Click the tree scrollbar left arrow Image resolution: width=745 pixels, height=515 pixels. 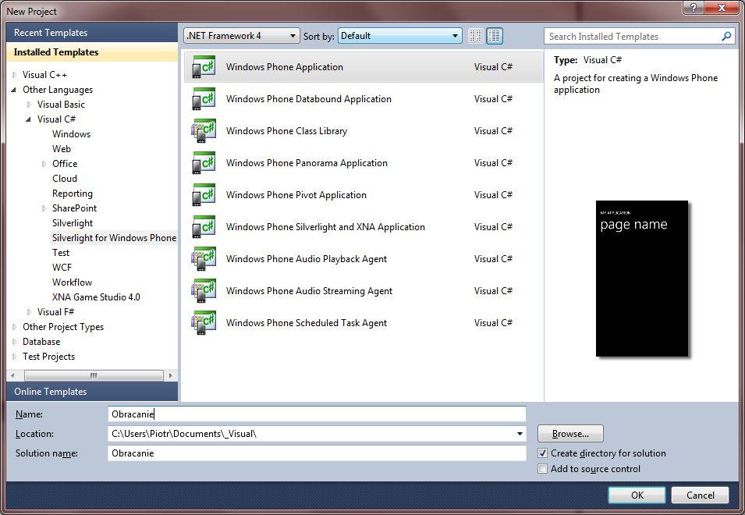(12, 375)
